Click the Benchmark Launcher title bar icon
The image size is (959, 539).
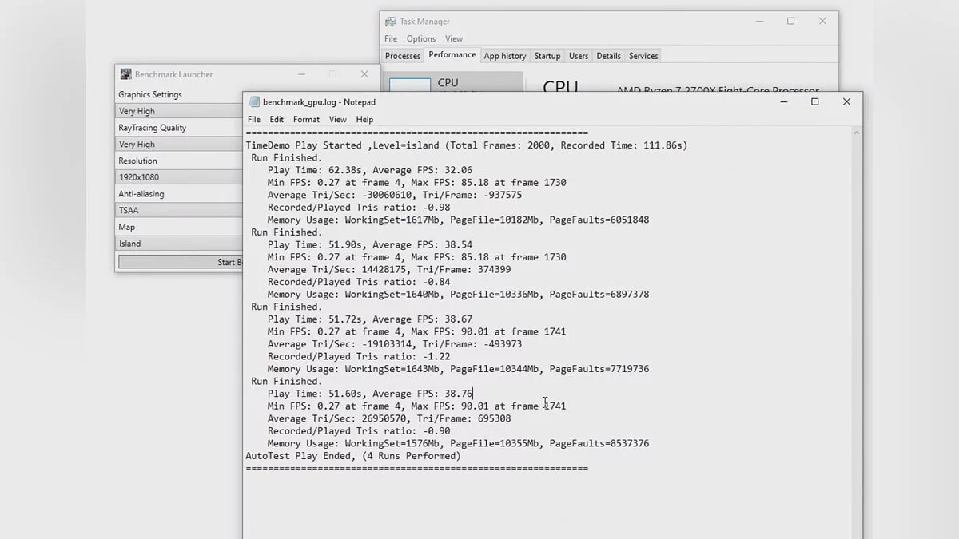point(125,74)
